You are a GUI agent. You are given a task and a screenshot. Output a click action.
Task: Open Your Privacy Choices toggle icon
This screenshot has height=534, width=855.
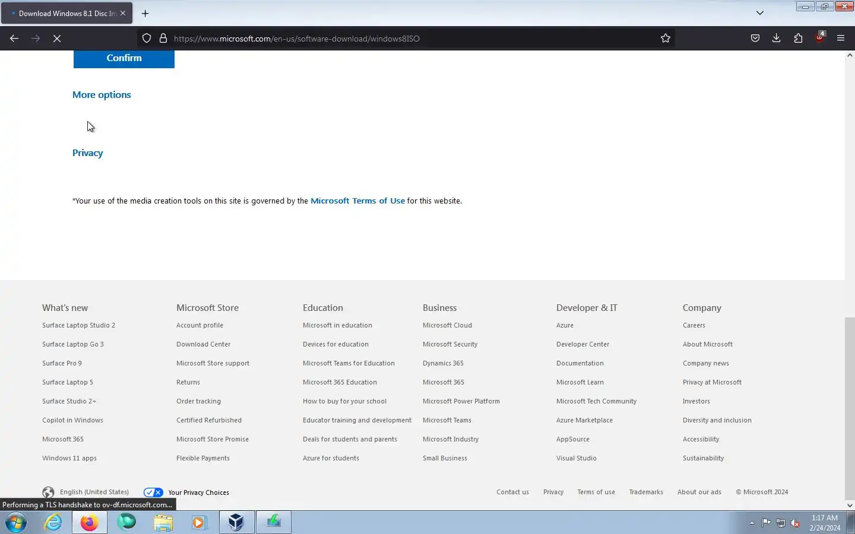tap(153, 492)
